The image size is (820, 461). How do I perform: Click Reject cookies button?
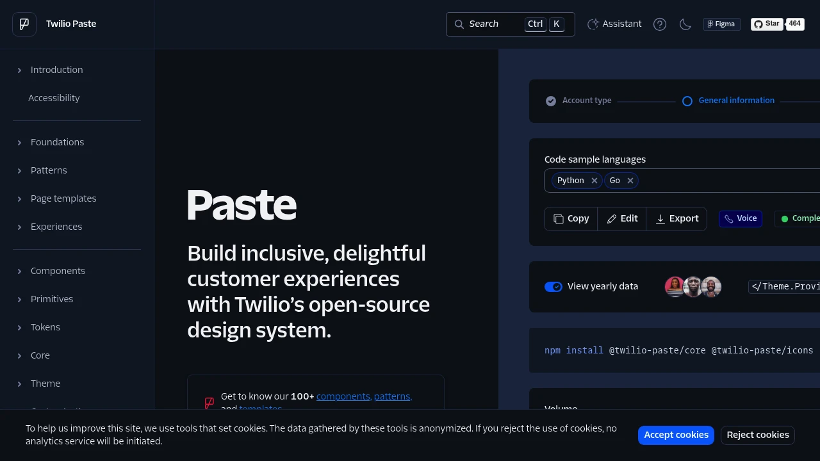point(757,435)
